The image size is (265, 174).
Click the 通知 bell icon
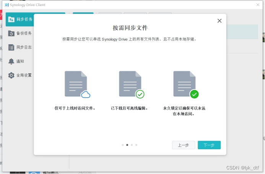click(x=11, y=61)
